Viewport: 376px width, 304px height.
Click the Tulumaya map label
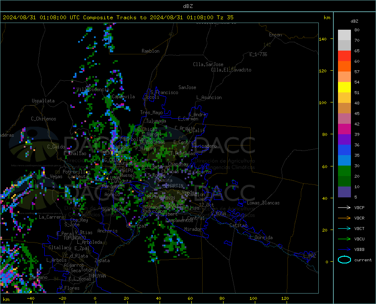[156, 121]
